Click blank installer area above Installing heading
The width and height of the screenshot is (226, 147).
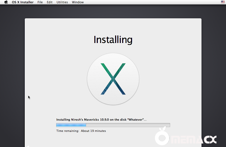coord(113,25)
